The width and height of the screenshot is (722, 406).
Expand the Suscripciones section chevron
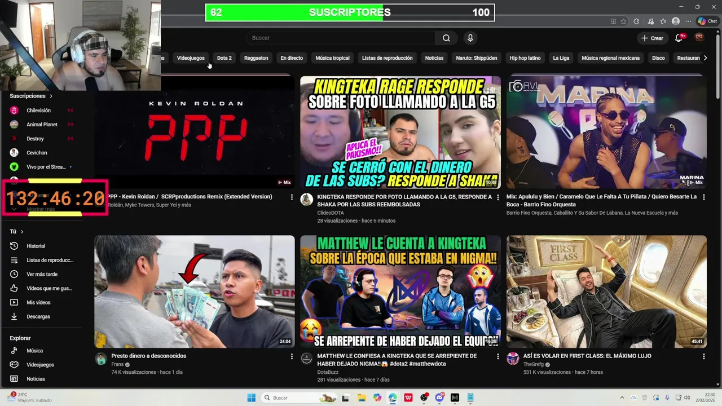[x=51, y=96]
